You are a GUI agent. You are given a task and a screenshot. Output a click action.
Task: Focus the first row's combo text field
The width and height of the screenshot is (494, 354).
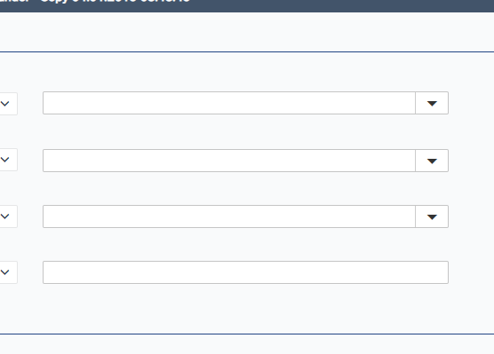[229, 103]
